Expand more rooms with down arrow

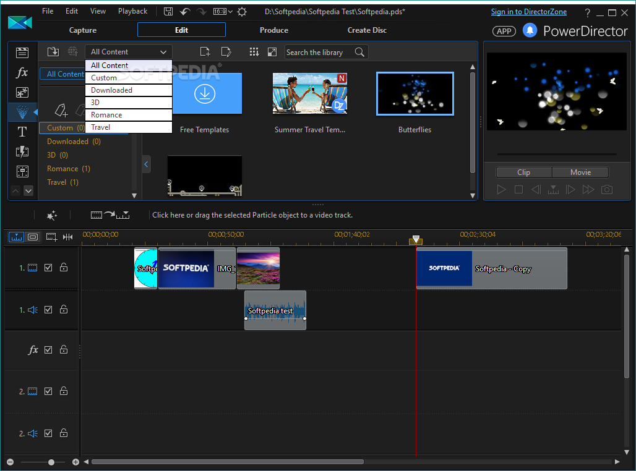coord(28,190)
